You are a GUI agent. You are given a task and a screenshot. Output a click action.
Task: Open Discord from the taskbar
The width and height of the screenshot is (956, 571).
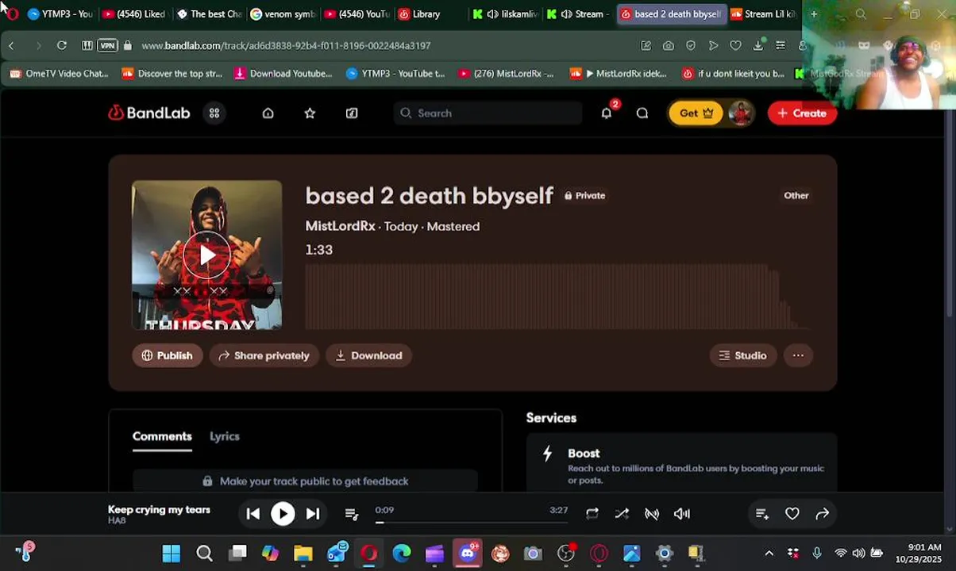tap(467, 554)
